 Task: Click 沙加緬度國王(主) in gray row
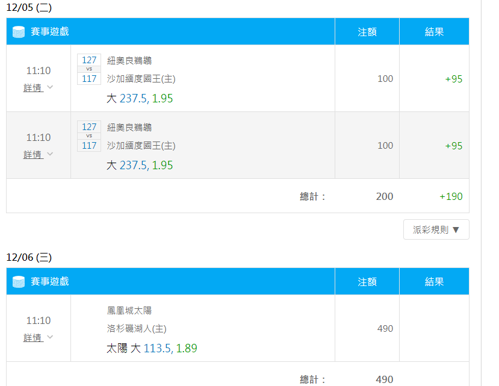(141, 146)
